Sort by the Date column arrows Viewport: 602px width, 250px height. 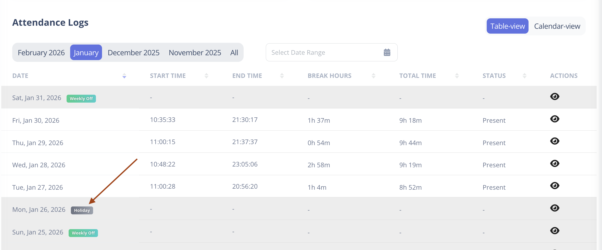tap(124, 76)
